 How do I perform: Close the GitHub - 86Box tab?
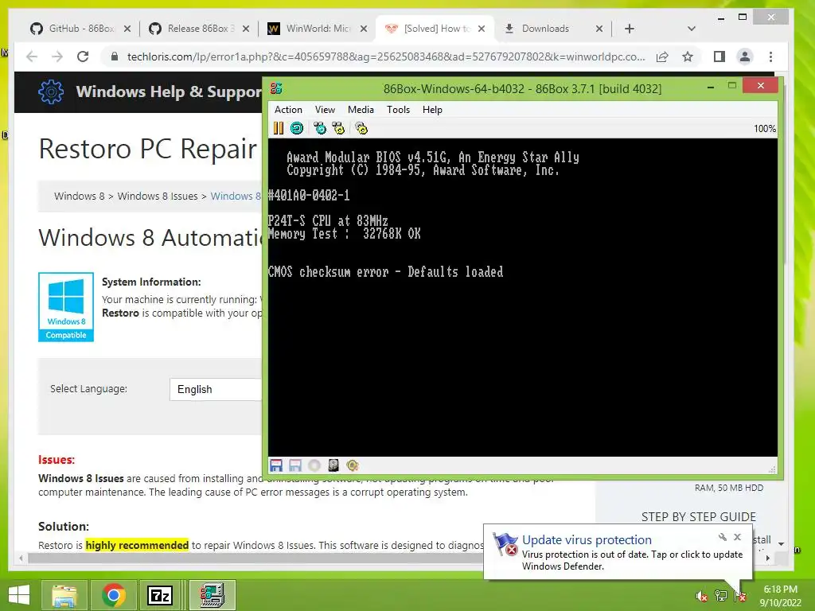tap(127, 29)
